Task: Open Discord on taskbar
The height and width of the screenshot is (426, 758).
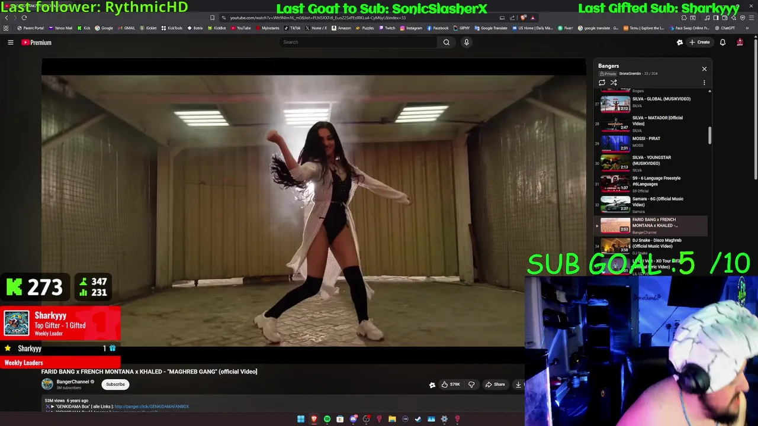Action: pos(353,419)
